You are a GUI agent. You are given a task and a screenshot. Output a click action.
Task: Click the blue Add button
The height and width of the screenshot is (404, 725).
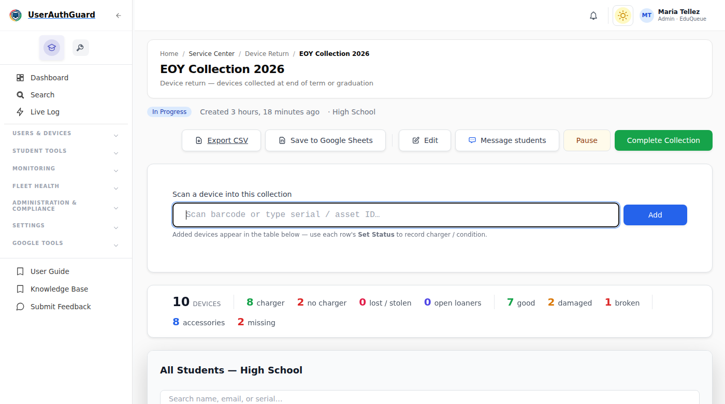(x=655, y=215)
